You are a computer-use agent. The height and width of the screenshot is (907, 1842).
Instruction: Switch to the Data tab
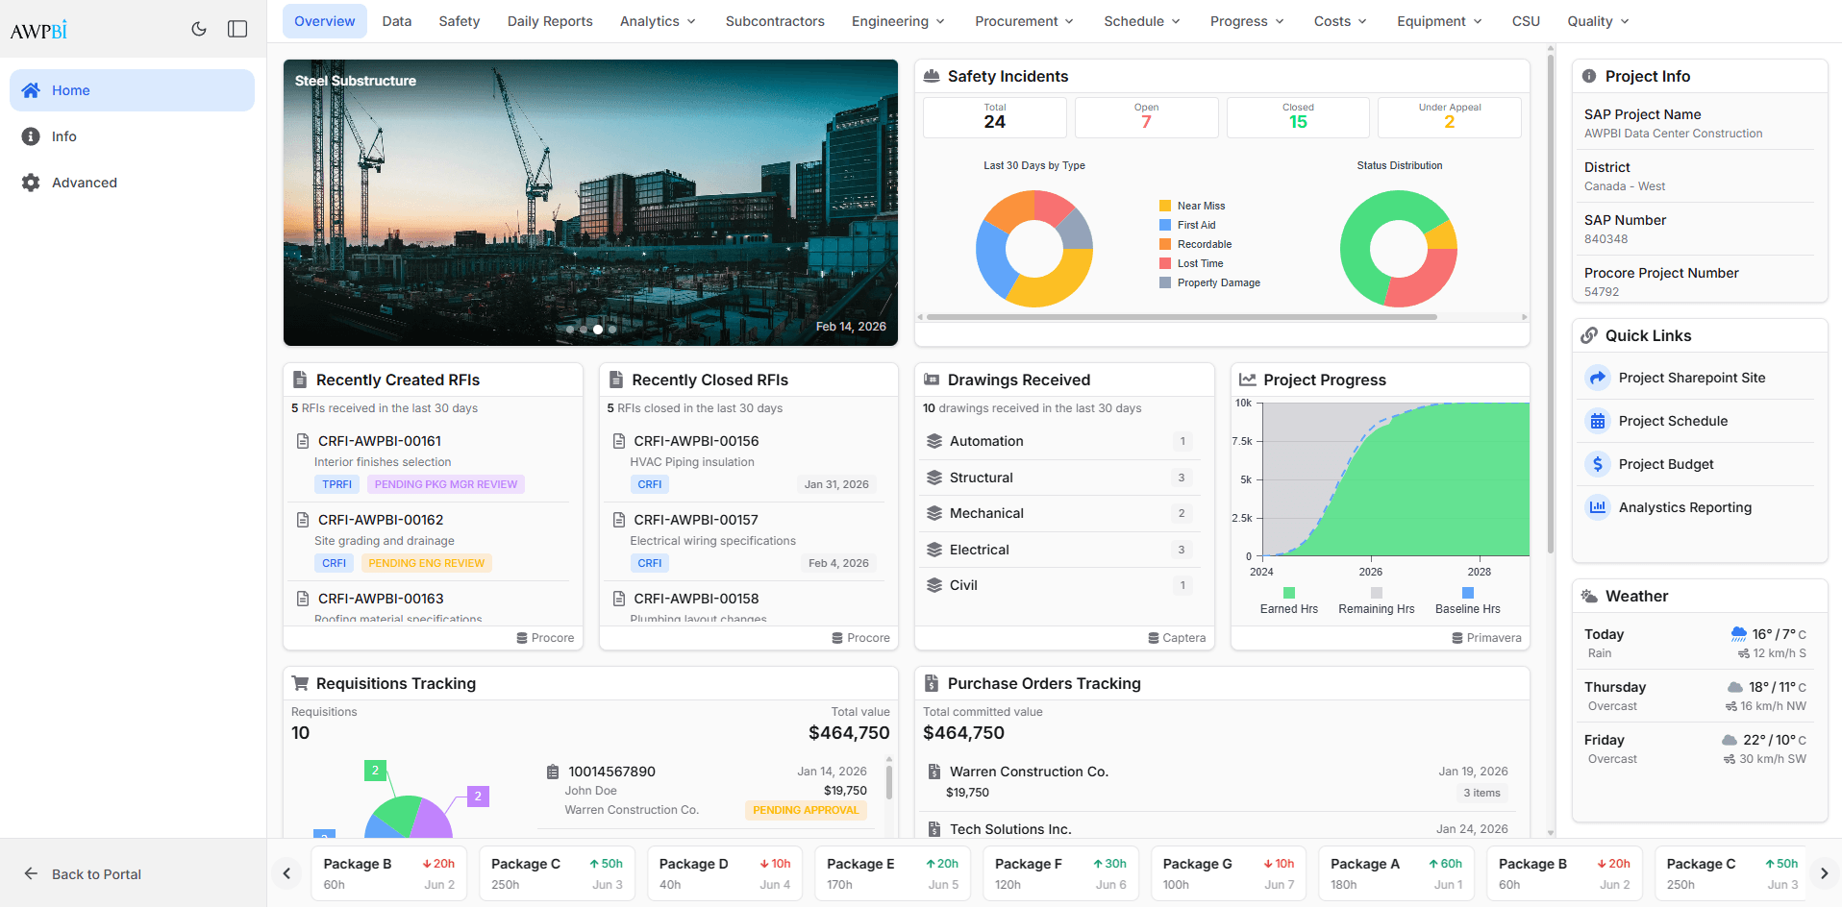pos(397,21)
